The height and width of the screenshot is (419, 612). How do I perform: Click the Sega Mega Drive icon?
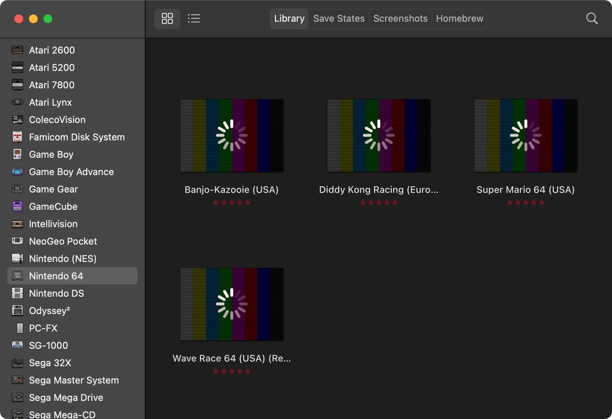[17, 397]
